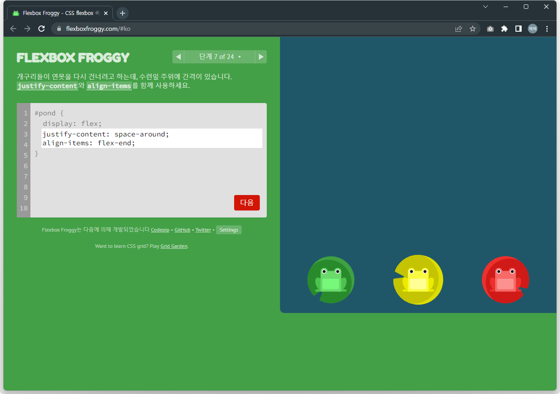
Task: Open the level selector 단계 7 of 24
Action: (220, 57)
